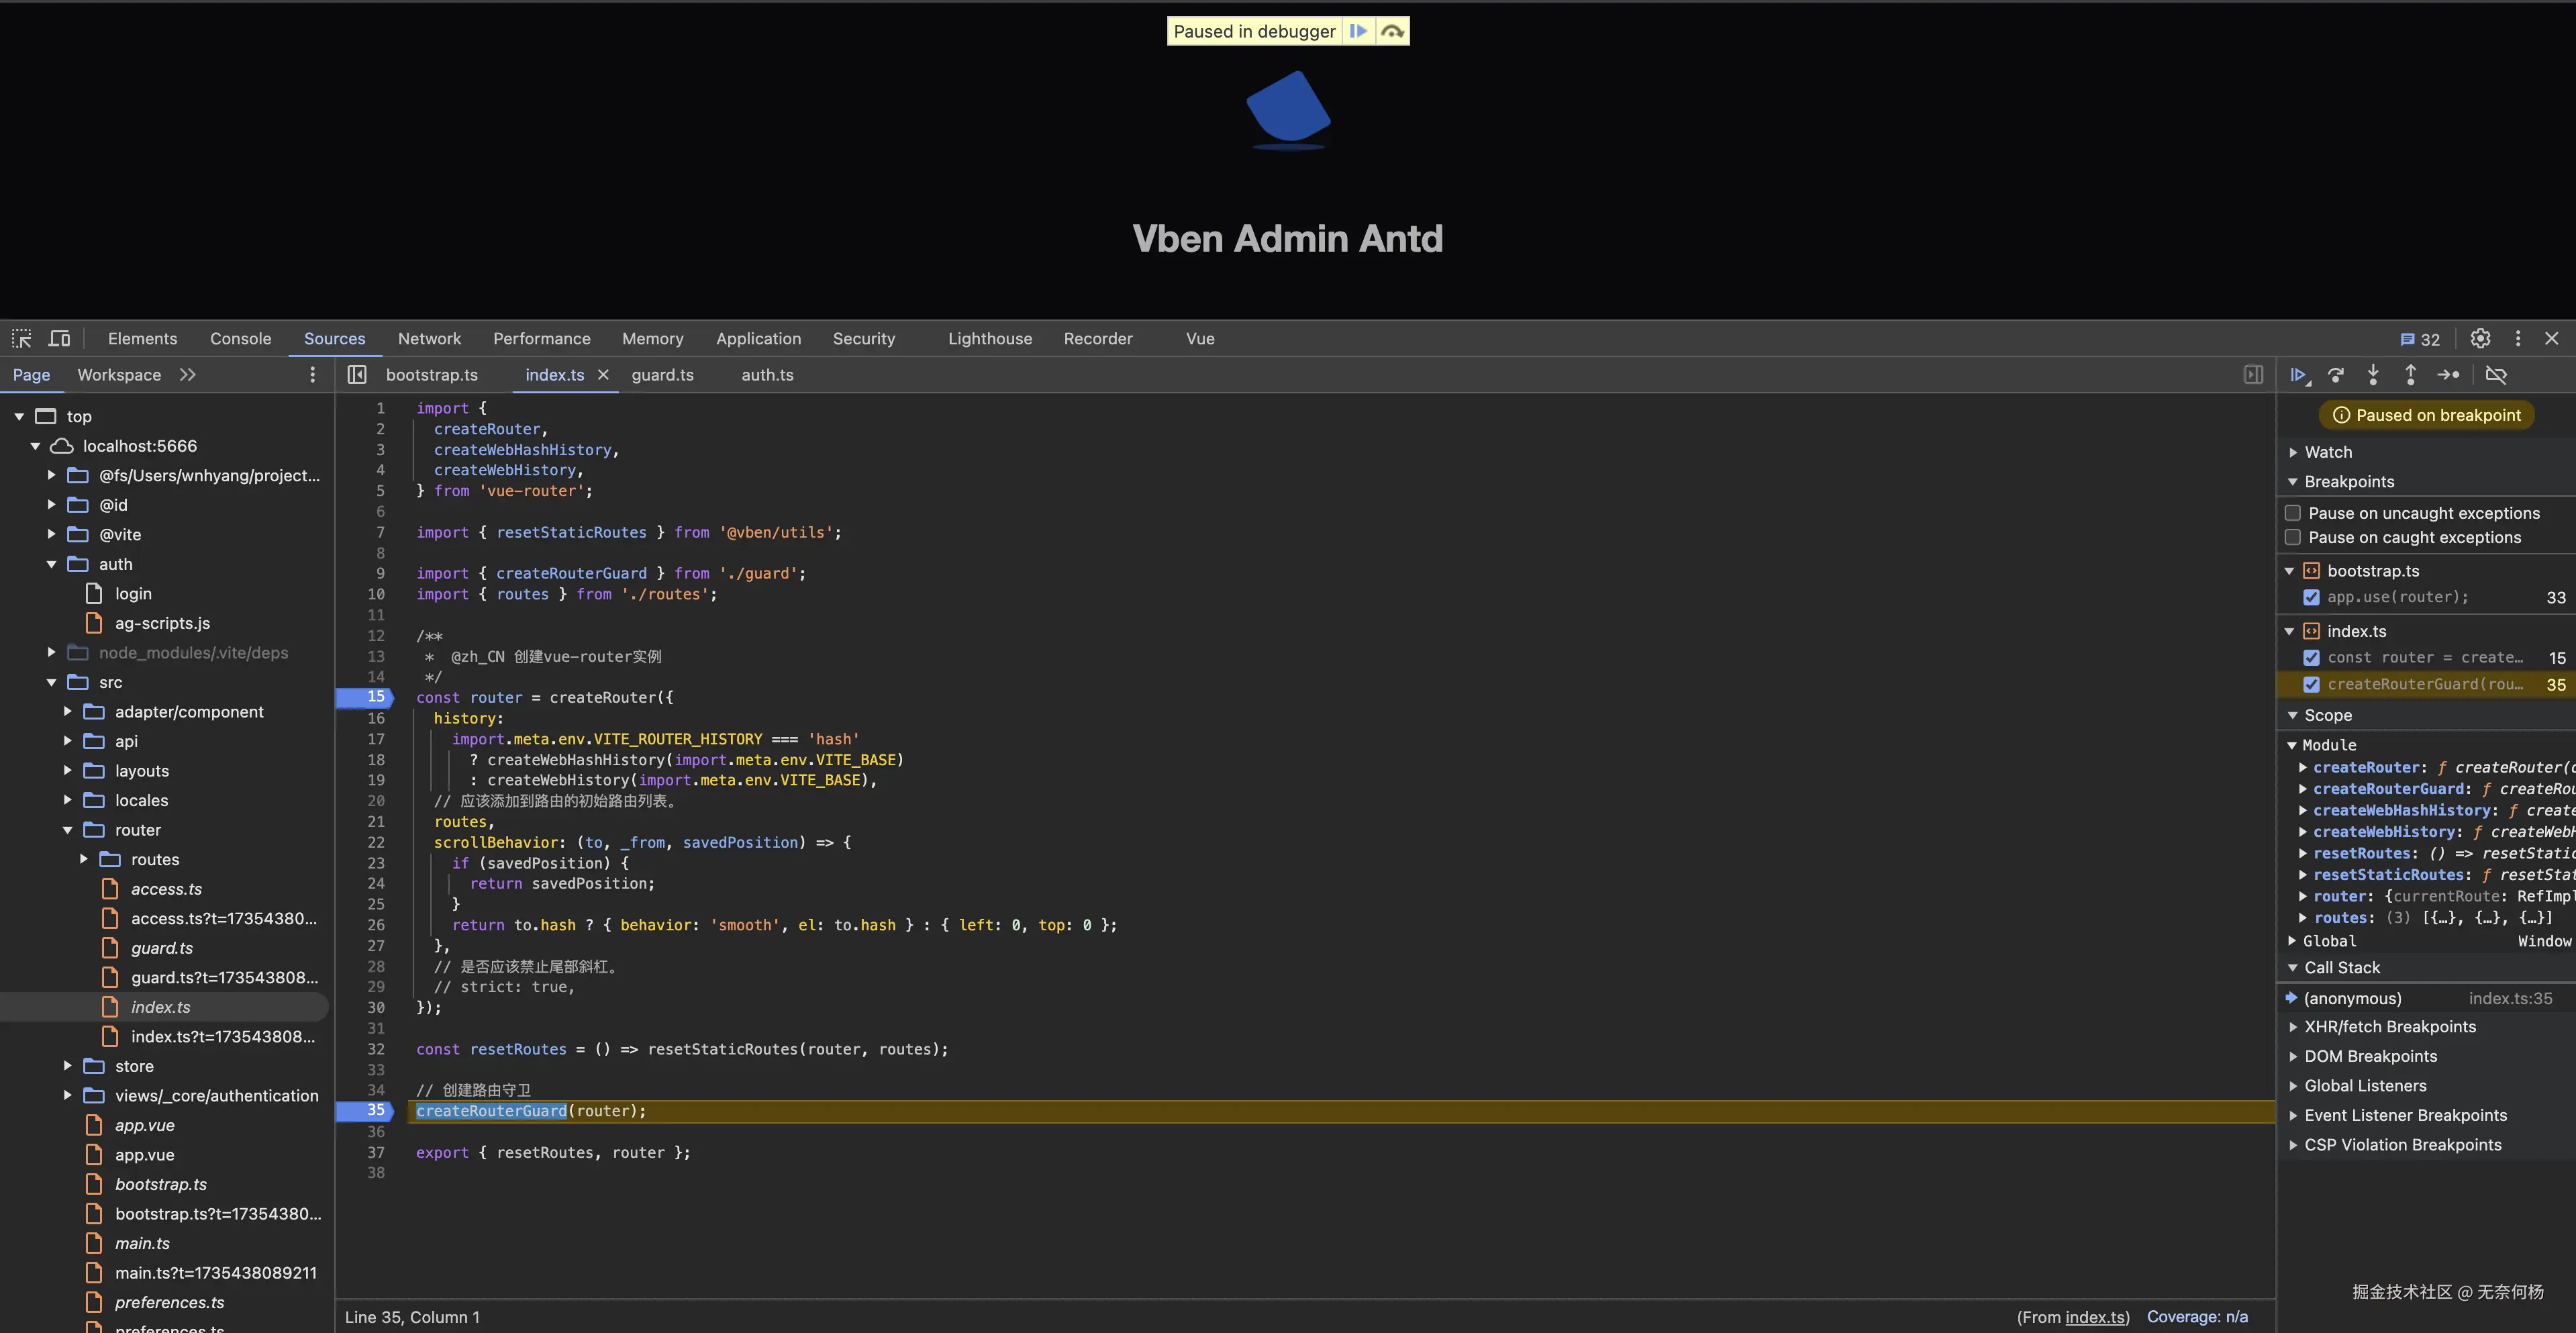Enable Pause on uncaught exceptions
The image size is (2576, 1333).
point(2293,513)
